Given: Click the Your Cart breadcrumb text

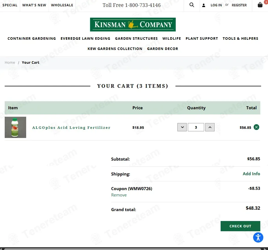Looking at the screenshot, I should [31, 62].
